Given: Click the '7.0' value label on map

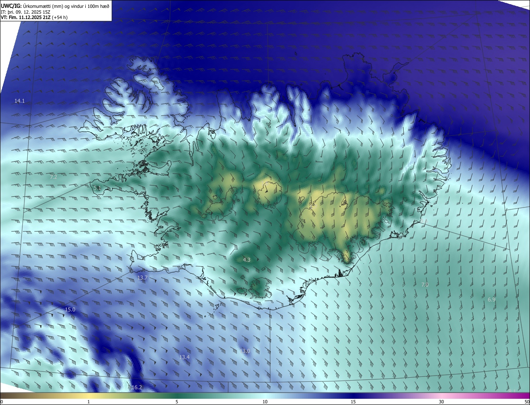Looking at the screenshot, I should pos(425,284).
